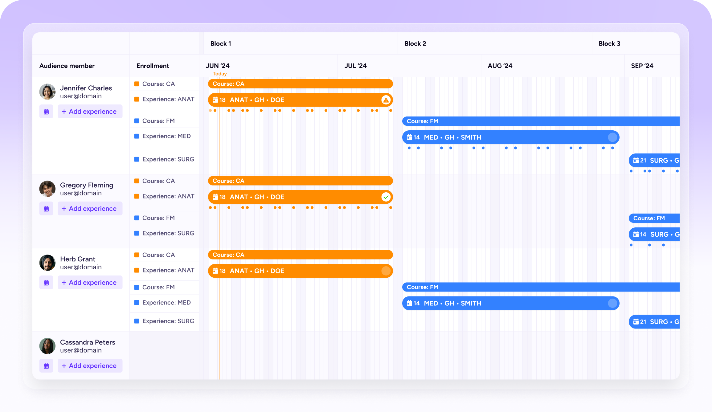Click warning icon on Jennifer's ANAT bar

386,100
